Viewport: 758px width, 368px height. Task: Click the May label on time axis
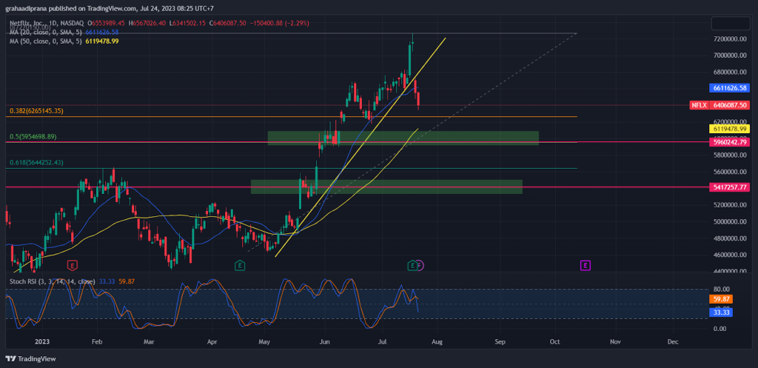coord(264,341)
